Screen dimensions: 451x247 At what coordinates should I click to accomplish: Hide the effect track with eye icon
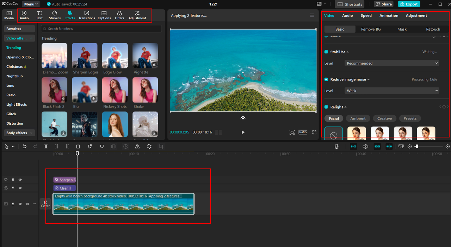point(20,180)
